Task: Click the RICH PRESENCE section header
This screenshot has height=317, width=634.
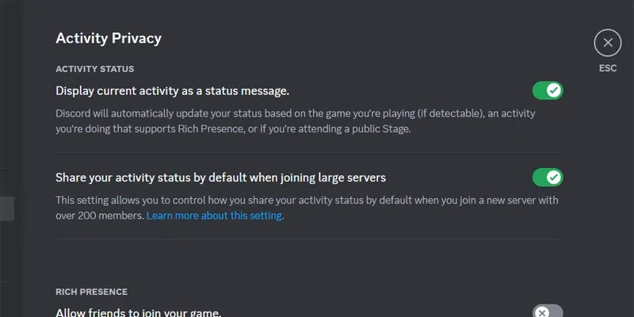Action: (x=91, y=292)
